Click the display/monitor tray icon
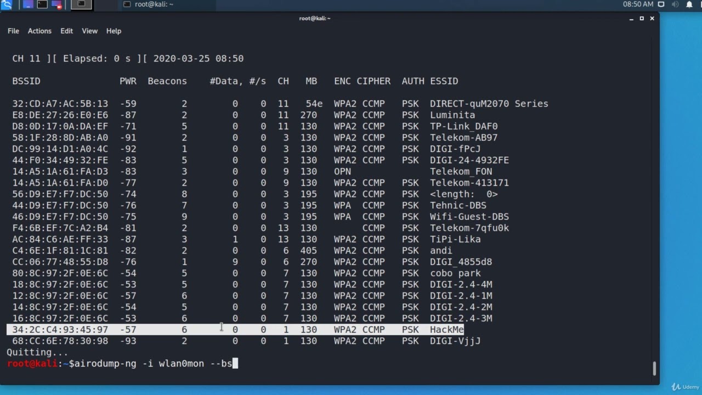Screen dimensions: 702x395 click(x=661, y=4)
